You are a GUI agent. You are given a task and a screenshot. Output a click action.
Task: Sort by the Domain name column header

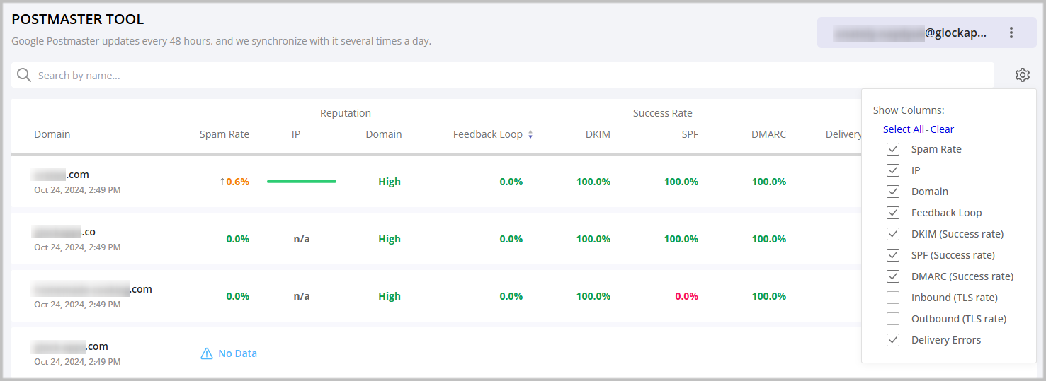point(52,134)
